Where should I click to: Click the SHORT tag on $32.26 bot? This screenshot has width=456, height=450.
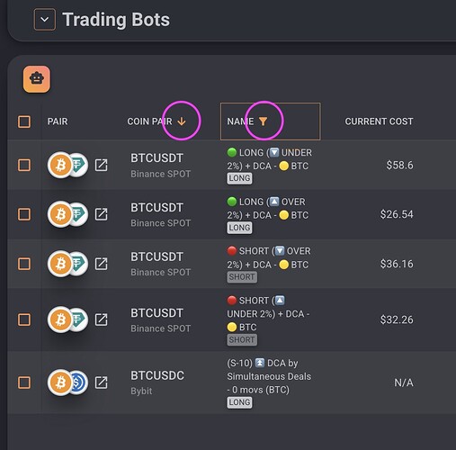(242, 340)
